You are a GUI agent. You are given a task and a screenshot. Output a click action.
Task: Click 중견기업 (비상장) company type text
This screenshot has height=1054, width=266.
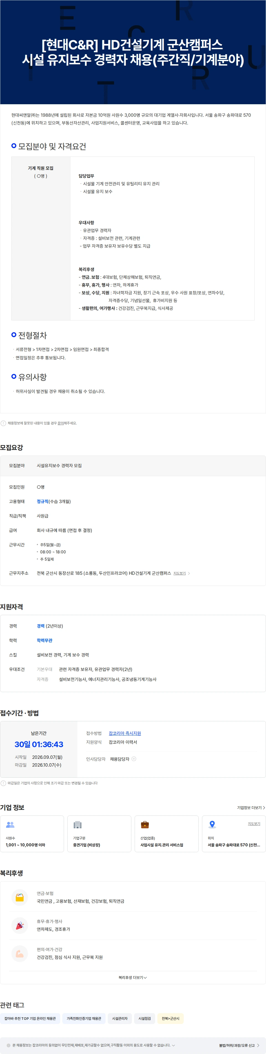point(86,845)
